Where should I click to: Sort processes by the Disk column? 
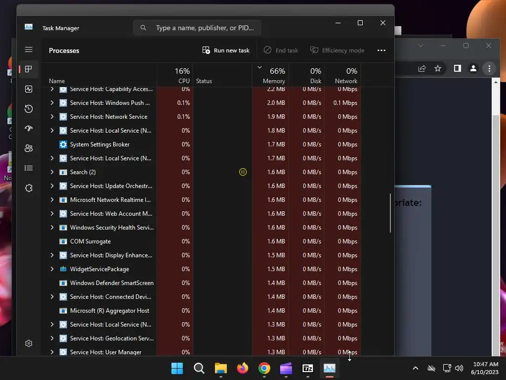[x=306, y=75]
